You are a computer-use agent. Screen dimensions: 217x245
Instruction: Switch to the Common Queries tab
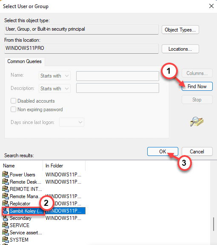tap(25, 61)
